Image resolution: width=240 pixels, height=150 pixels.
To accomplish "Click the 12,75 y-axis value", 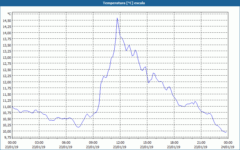I will [x=7, y=64].
